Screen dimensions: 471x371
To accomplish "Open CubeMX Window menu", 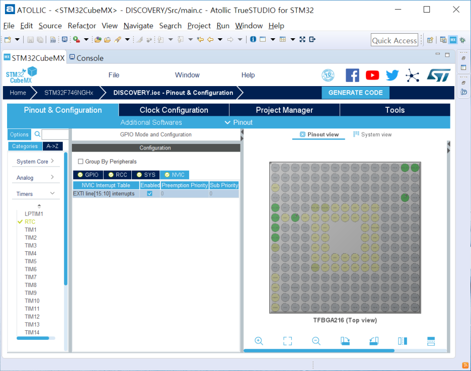I will coord(187,75).
